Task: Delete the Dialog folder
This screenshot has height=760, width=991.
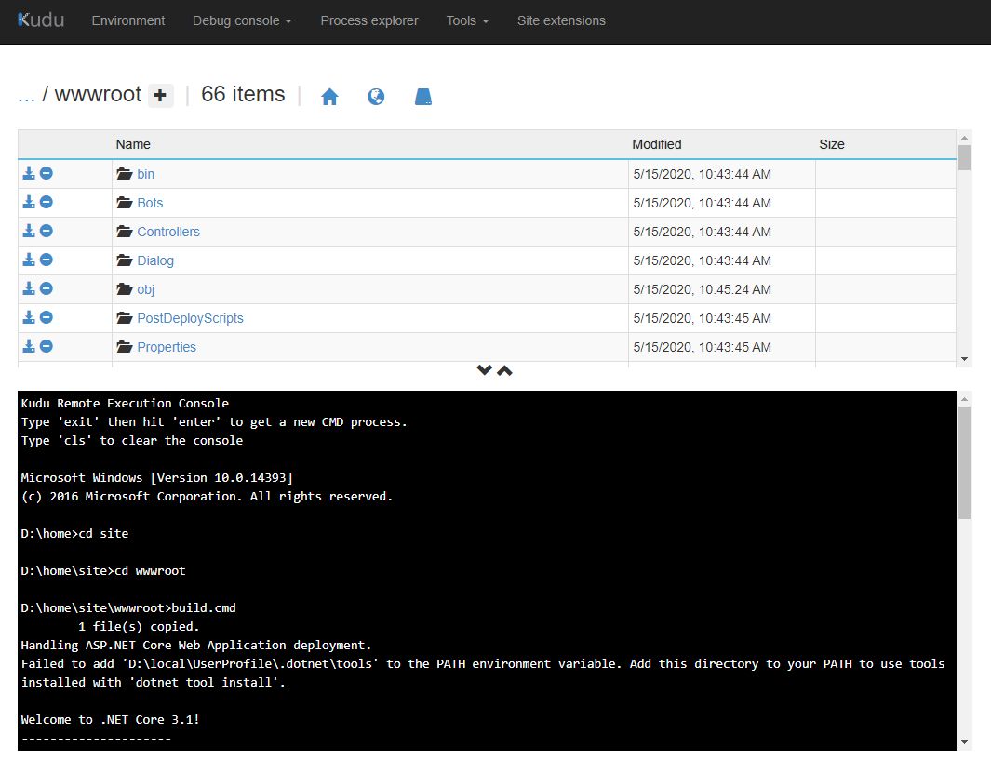Action: [x=47, y=260]
